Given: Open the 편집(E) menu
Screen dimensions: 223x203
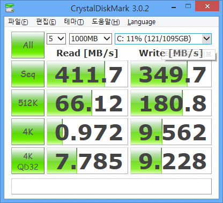Looking at the screenshot, I should (46, 22).
